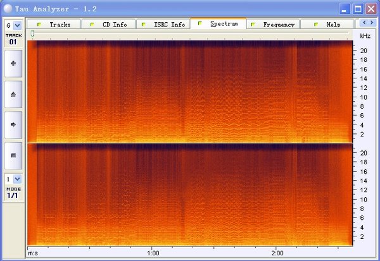This screenshot has width=380, height=261.
Task: Click the eject disc button
Action: [x=13, y=94]
